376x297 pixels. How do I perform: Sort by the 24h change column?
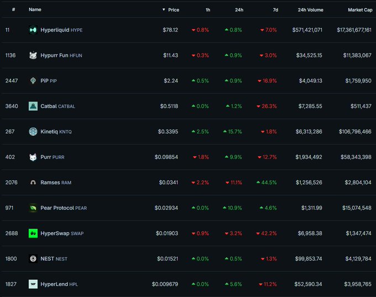[239, 10]
